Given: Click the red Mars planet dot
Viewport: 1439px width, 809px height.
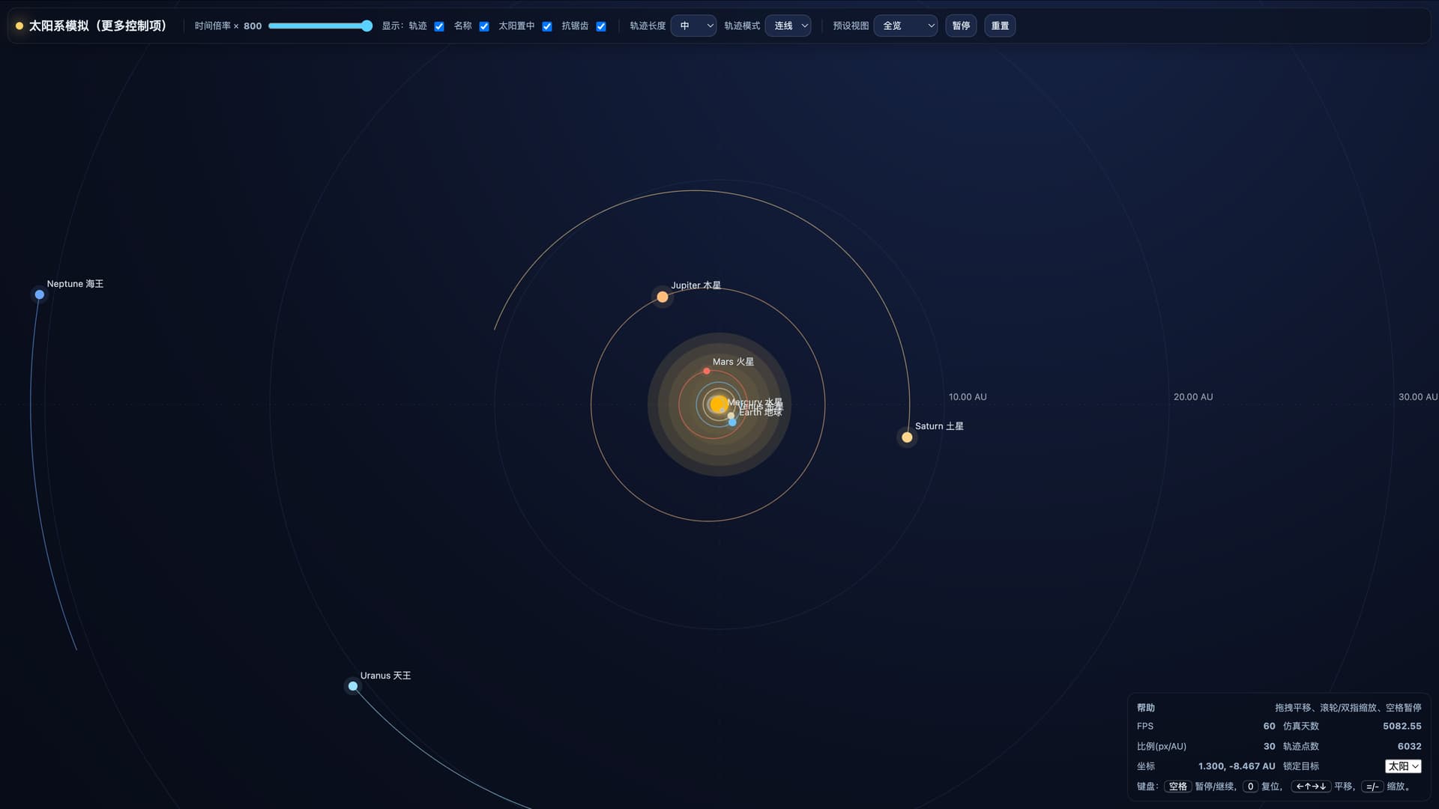Looking at the screenshot, I should pyautogui.click(x=707, y=371).
